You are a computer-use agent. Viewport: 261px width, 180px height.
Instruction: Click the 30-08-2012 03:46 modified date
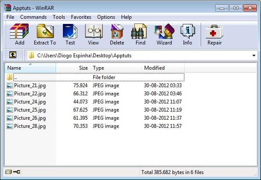[x=163, y=94]
